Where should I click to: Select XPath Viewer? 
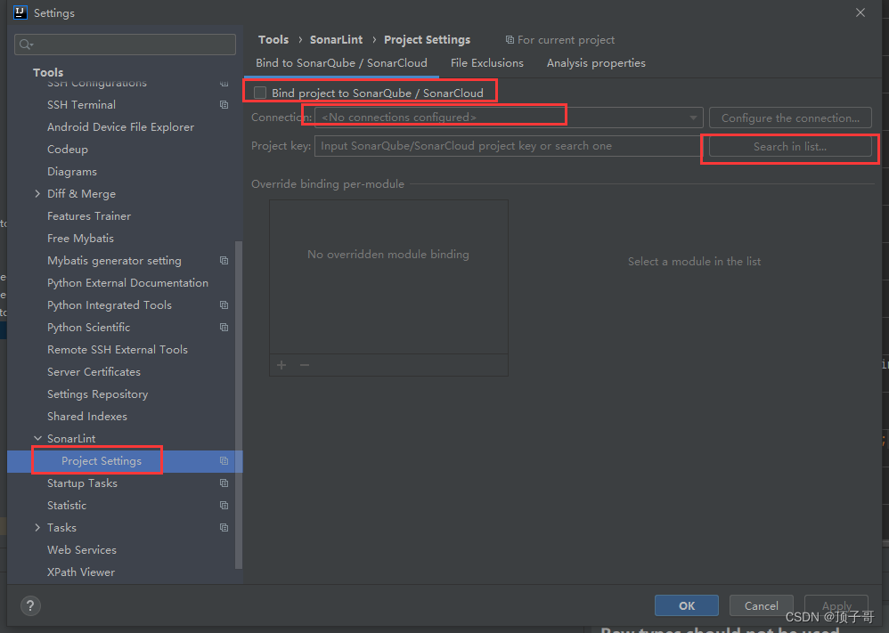coord(81,572)
